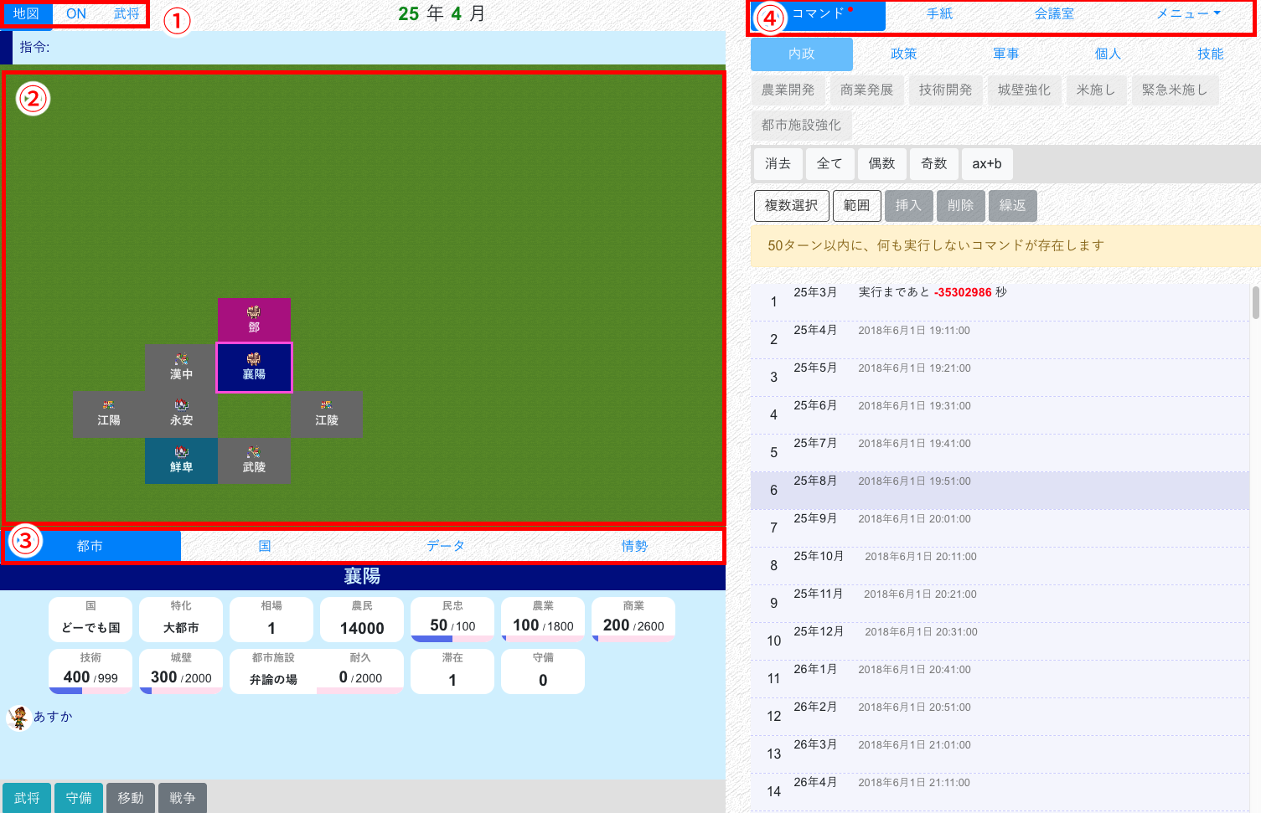Click the 農業開発 command button
This screenshot has height=813, width=1261.
tap(788, 90)
